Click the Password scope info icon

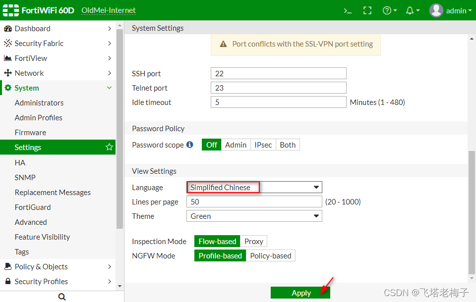pyautogui.click(x=190, y=145)
